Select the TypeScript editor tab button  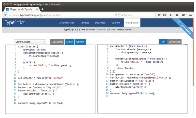coord(57,42)
